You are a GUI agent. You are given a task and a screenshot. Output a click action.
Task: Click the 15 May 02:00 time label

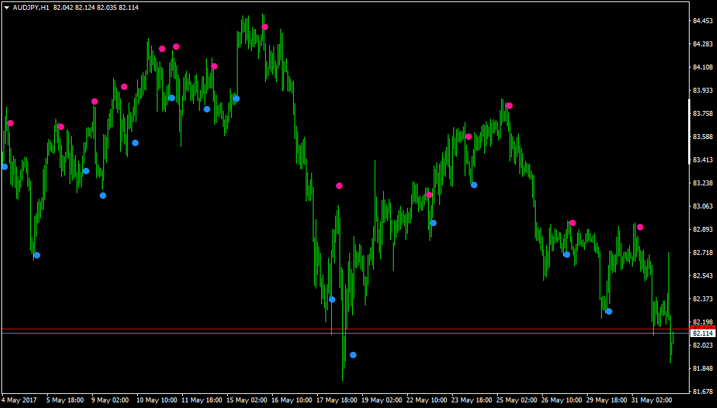(x=247, y=400)
